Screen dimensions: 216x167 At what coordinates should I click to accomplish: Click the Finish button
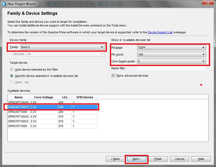(x=158, y=159)
